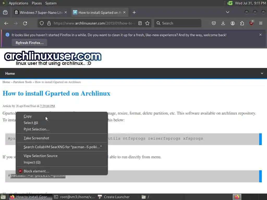Click the clock showing Wed Jul 31
The width and height of the screenshot is (267, 200).
[x=251, y=3]
